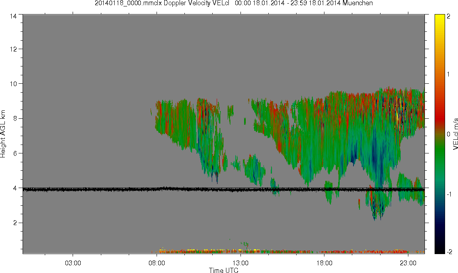Screen dimensions: 458x273
Task: Click the black horizontal line at 4 km
Action: 224,189
